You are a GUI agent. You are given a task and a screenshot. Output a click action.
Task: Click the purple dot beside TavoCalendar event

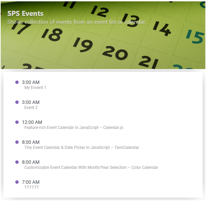pyautogui.click(x=17, y=142)
